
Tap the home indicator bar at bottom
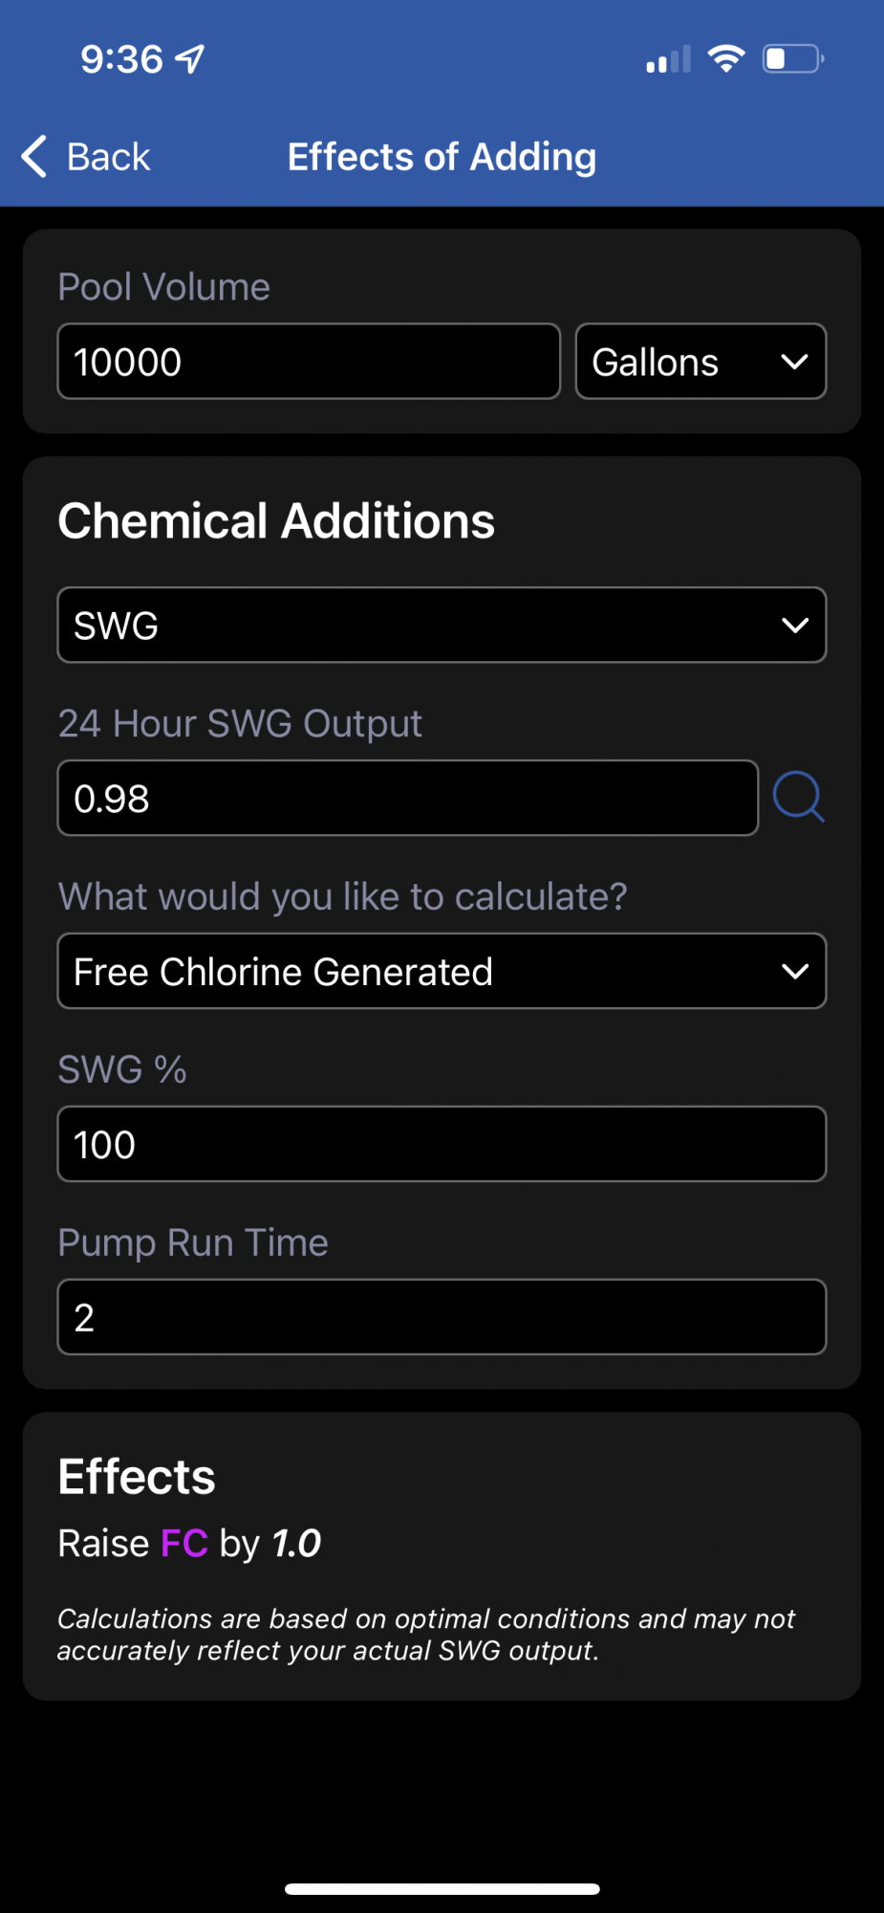(x=442, y=1888)
